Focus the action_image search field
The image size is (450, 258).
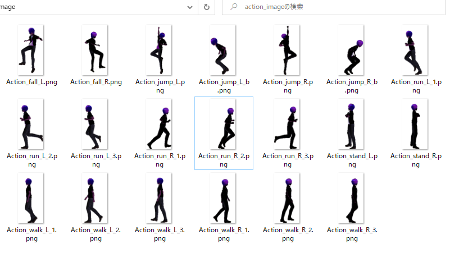pyautogui.click(x=334, y=7)
